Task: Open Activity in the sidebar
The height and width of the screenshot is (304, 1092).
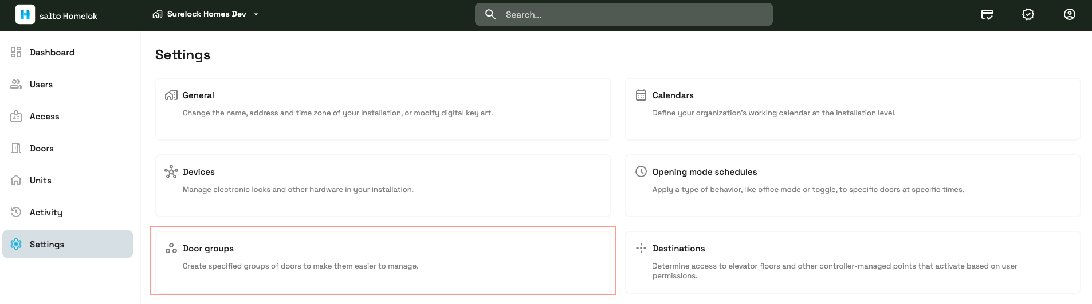Action: point(68,213)
